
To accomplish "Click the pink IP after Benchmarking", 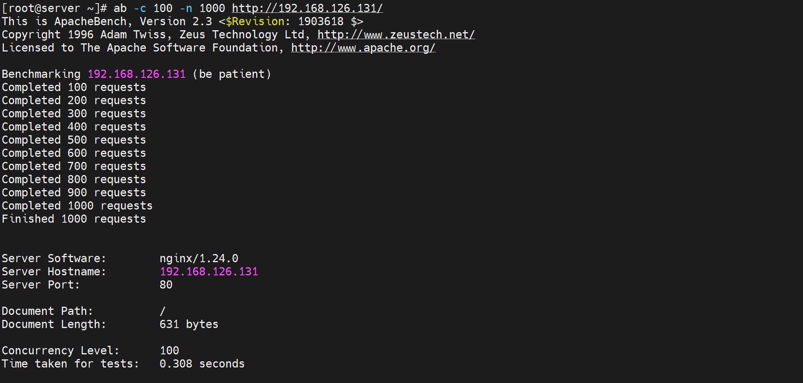I will (137, 74).
